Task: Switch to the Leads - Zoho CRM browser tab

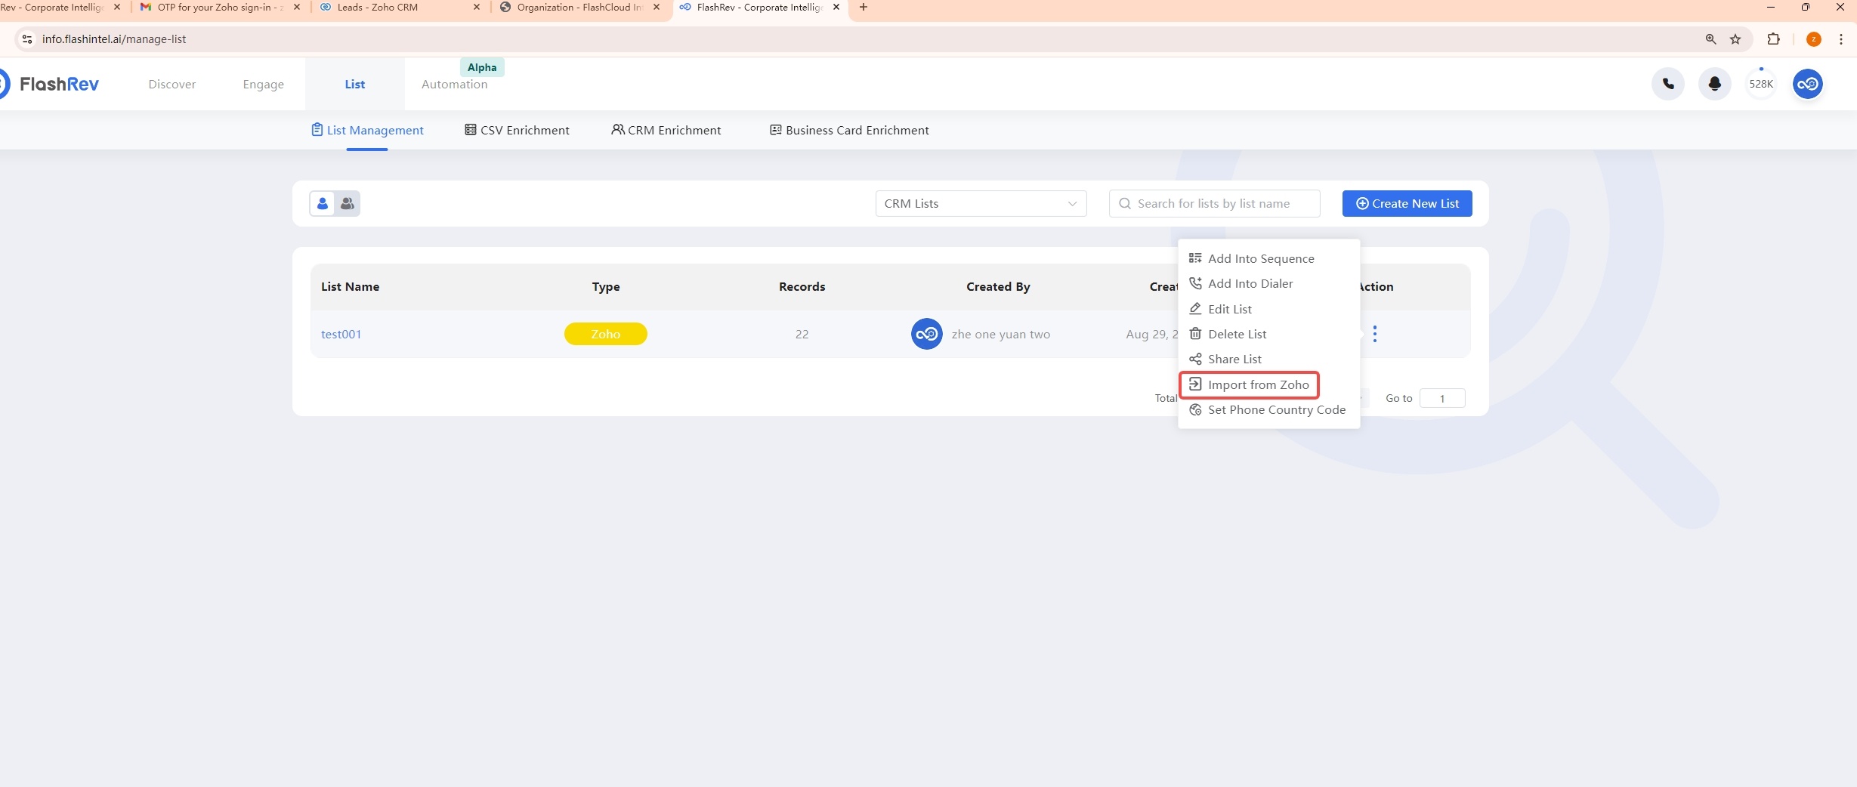Action: tap(399, 7)
